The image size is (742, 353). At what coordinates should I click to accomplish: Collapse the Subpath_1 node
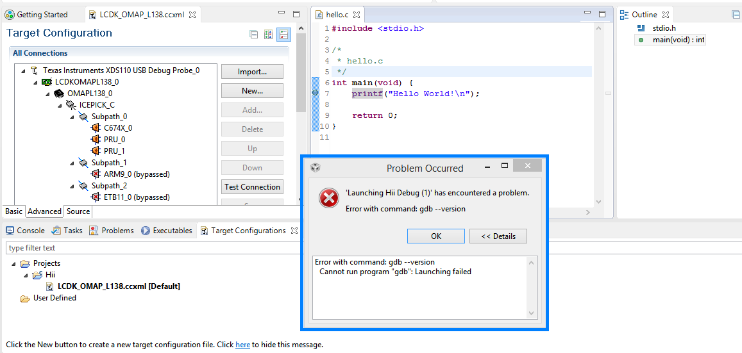point(71,163)
